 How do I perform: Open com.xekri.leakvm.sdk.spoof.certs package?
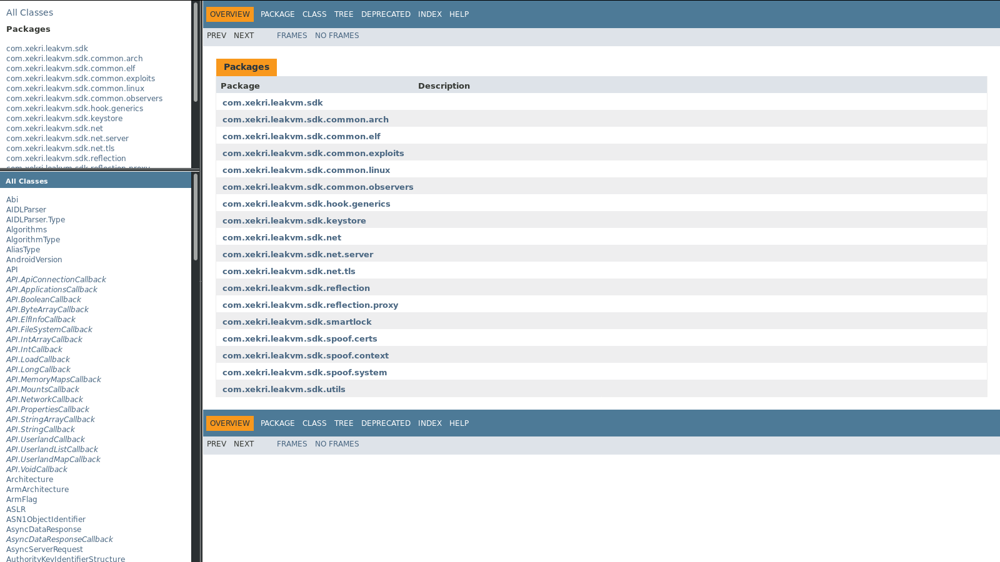point(300,338)
